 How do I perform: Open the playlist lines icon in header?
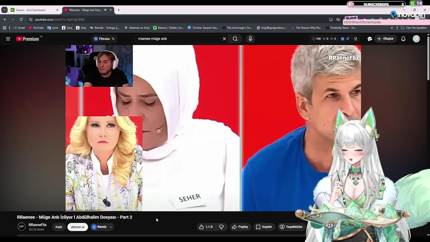pos(348,39)
